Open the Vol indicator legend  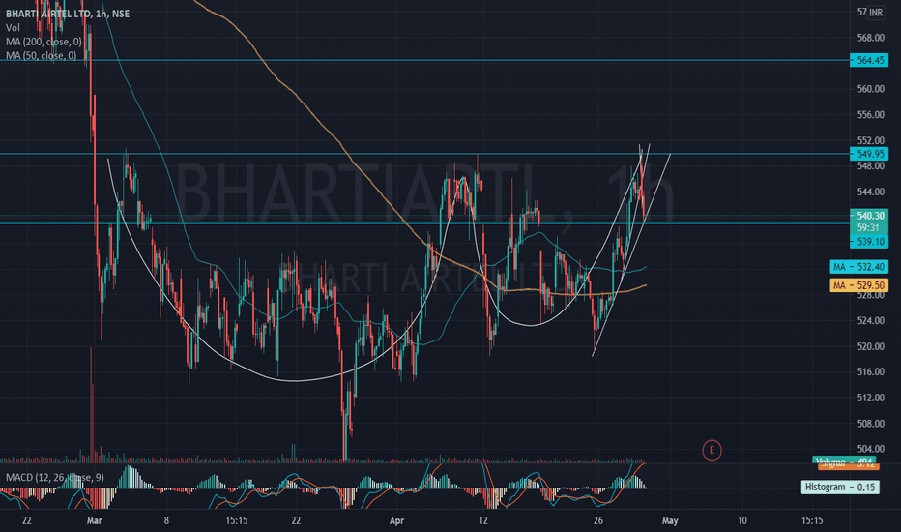[13, 28]
